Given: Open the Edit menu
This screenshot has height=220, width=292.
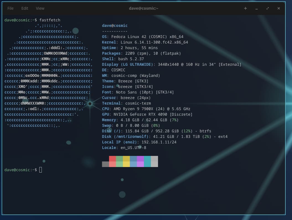Looking at the screenshot, I should coord(25,8).
